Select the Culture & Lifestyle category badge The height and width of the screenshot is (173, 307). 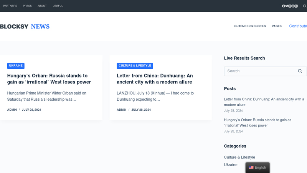pyautogui.click(x=135, y=66)
